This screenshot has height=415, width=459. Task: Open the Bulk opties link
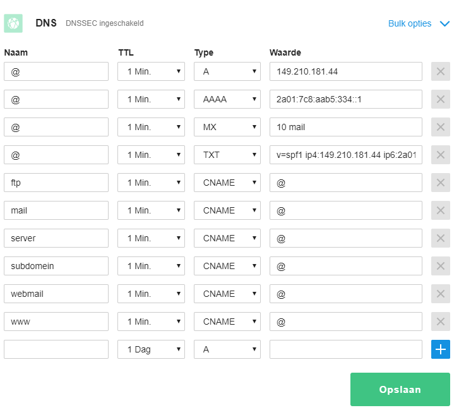pos(410,23)
